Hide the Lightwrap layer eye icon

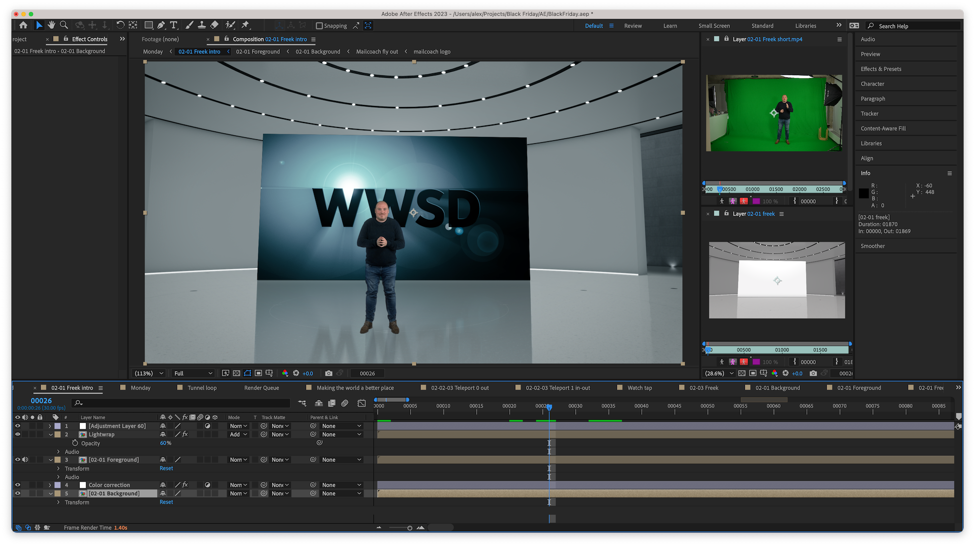18,434
